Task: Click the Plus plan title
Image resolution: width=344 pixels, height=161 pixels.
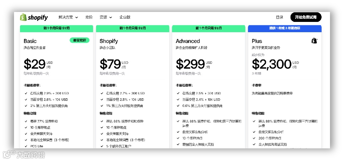Action: click(x=257, y=41)
